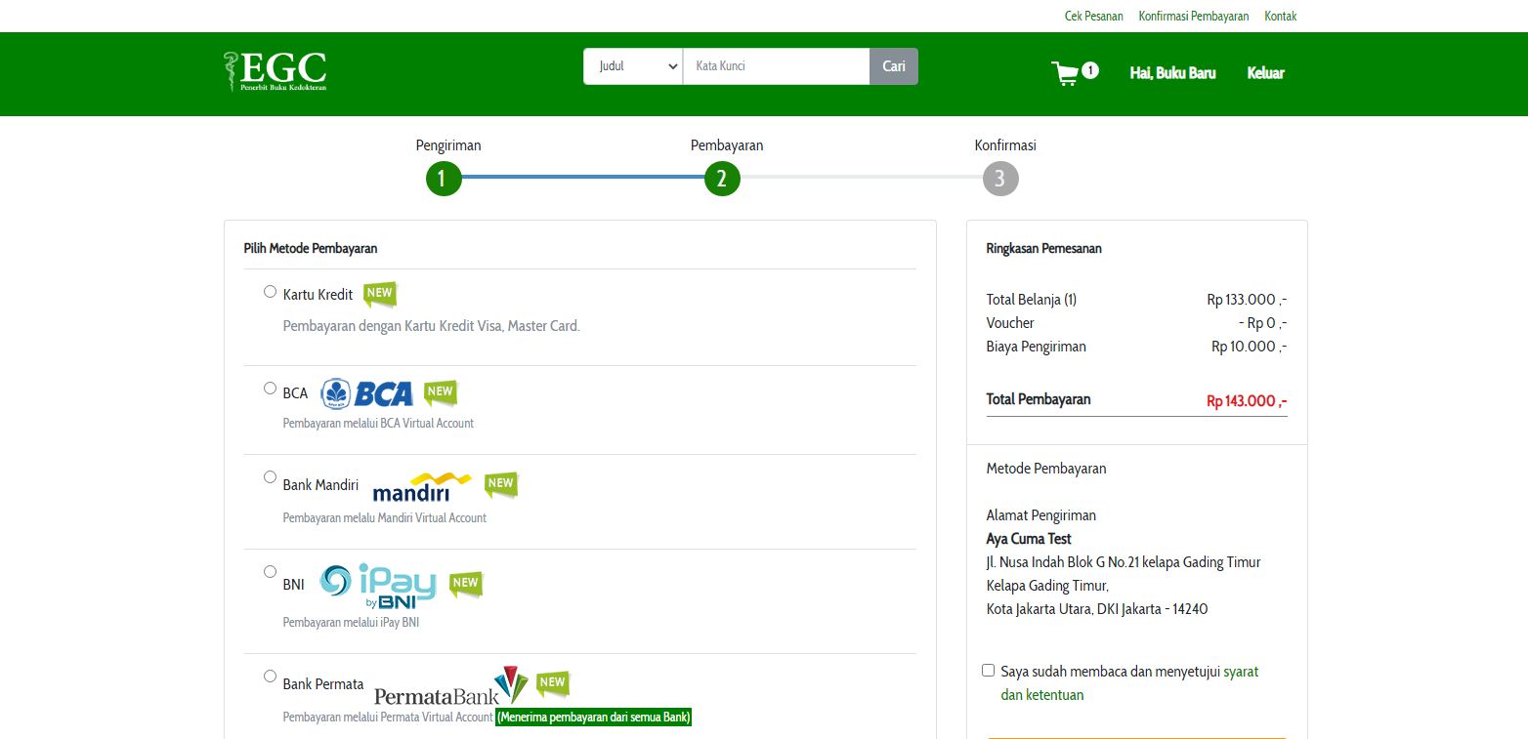Click the Cek Pesanan link
Viewport: 1528px width, 739px height.
[1093, 16]
